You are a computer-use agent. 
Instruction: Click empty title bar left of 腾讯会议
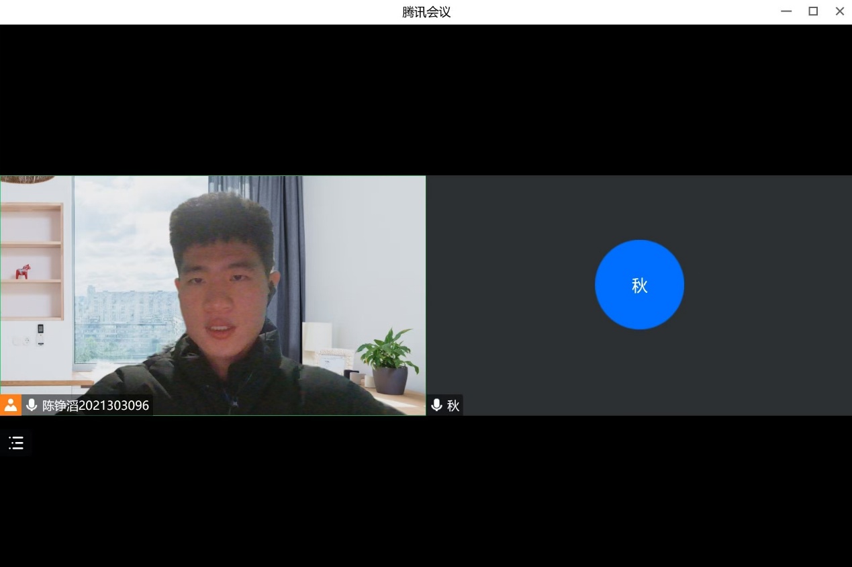(x=201, y=12)
